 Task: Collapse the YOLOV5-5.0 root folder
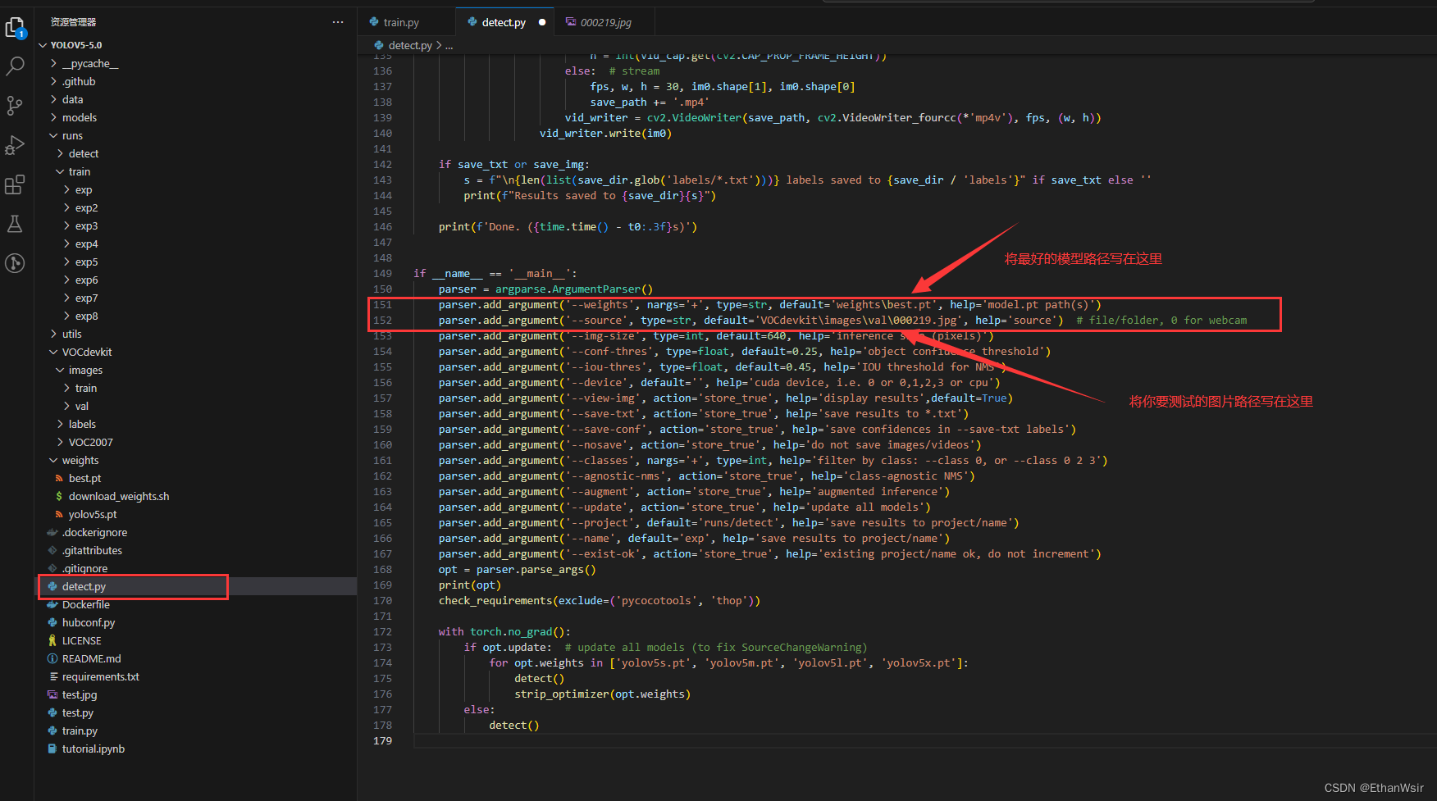coord(43,45)
